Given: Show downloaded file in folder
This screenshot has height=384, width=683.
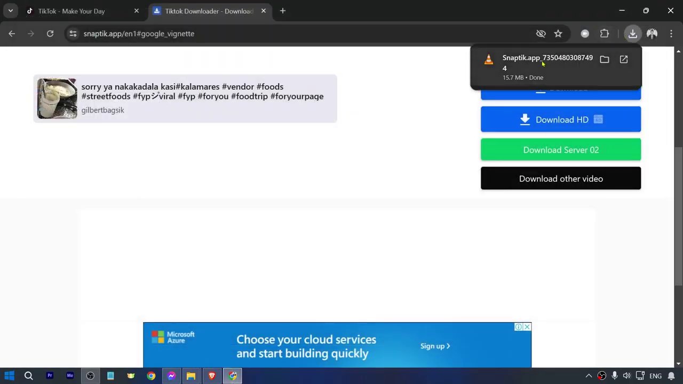Looking at the screenshot, I should (604, 60).
